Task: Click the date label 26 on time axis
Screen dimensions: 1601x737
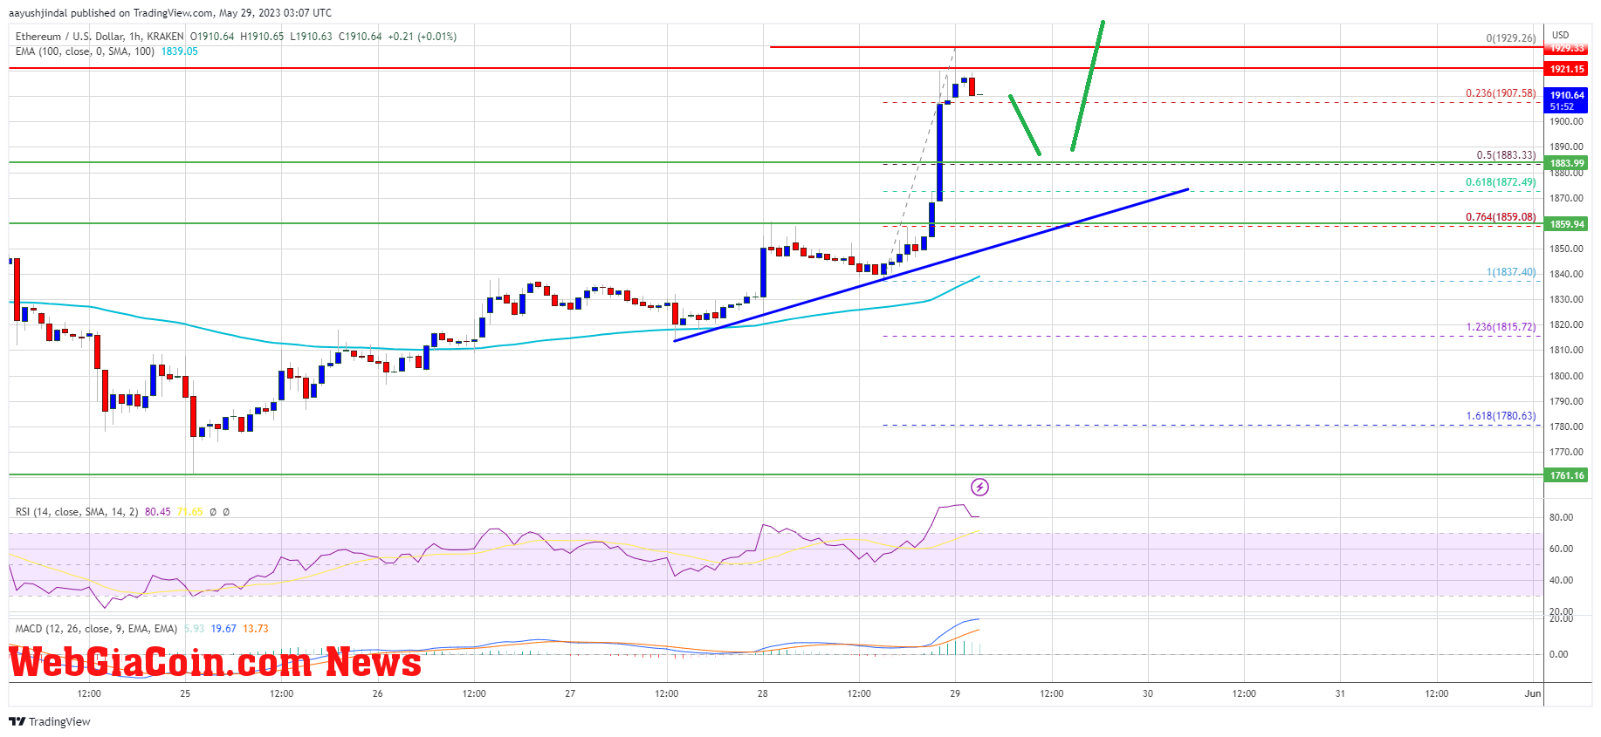Action: click(x=377, y=694)
